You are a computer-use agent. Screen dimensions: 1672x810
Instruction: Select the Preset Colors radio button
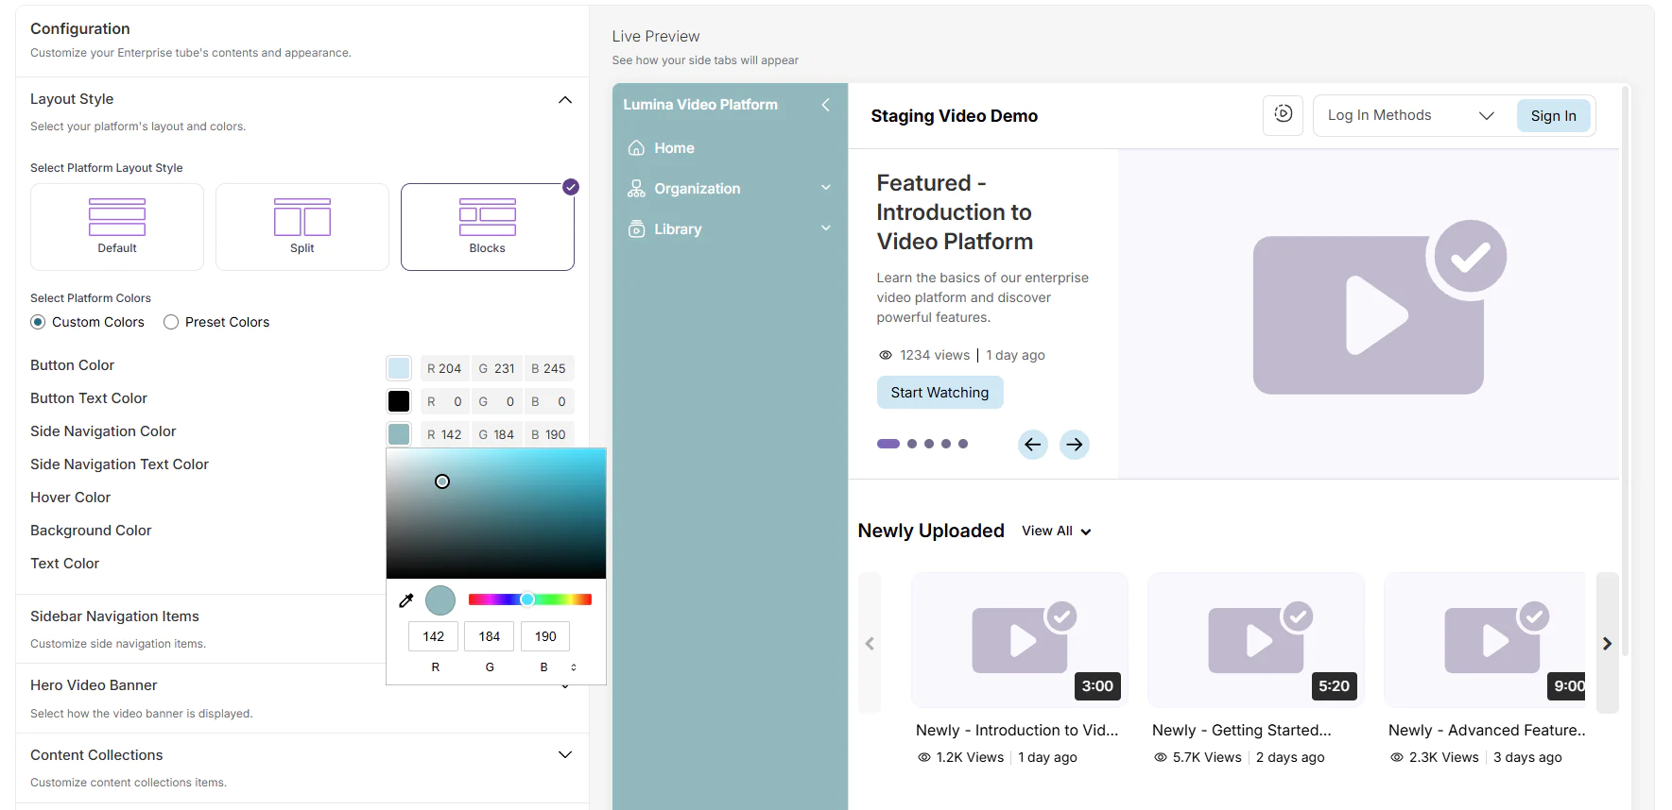pyautogui.click(x=171, y=322)
